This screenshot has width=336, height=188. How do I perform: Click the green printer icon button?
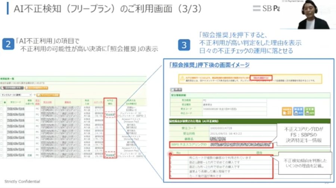click(x=309, y=111)
